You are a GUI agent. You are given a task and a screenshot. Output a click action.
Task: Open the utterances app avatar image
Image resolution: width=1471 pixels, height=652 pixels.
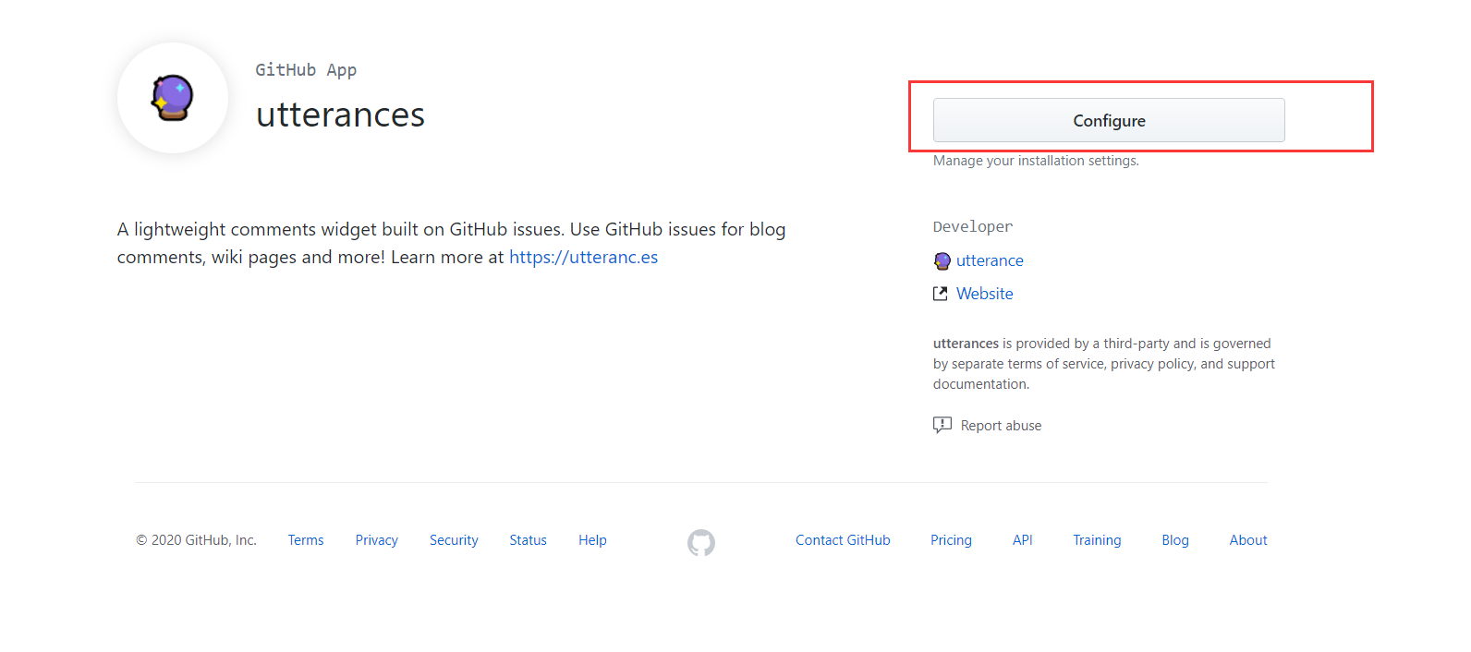pos(173,98)
